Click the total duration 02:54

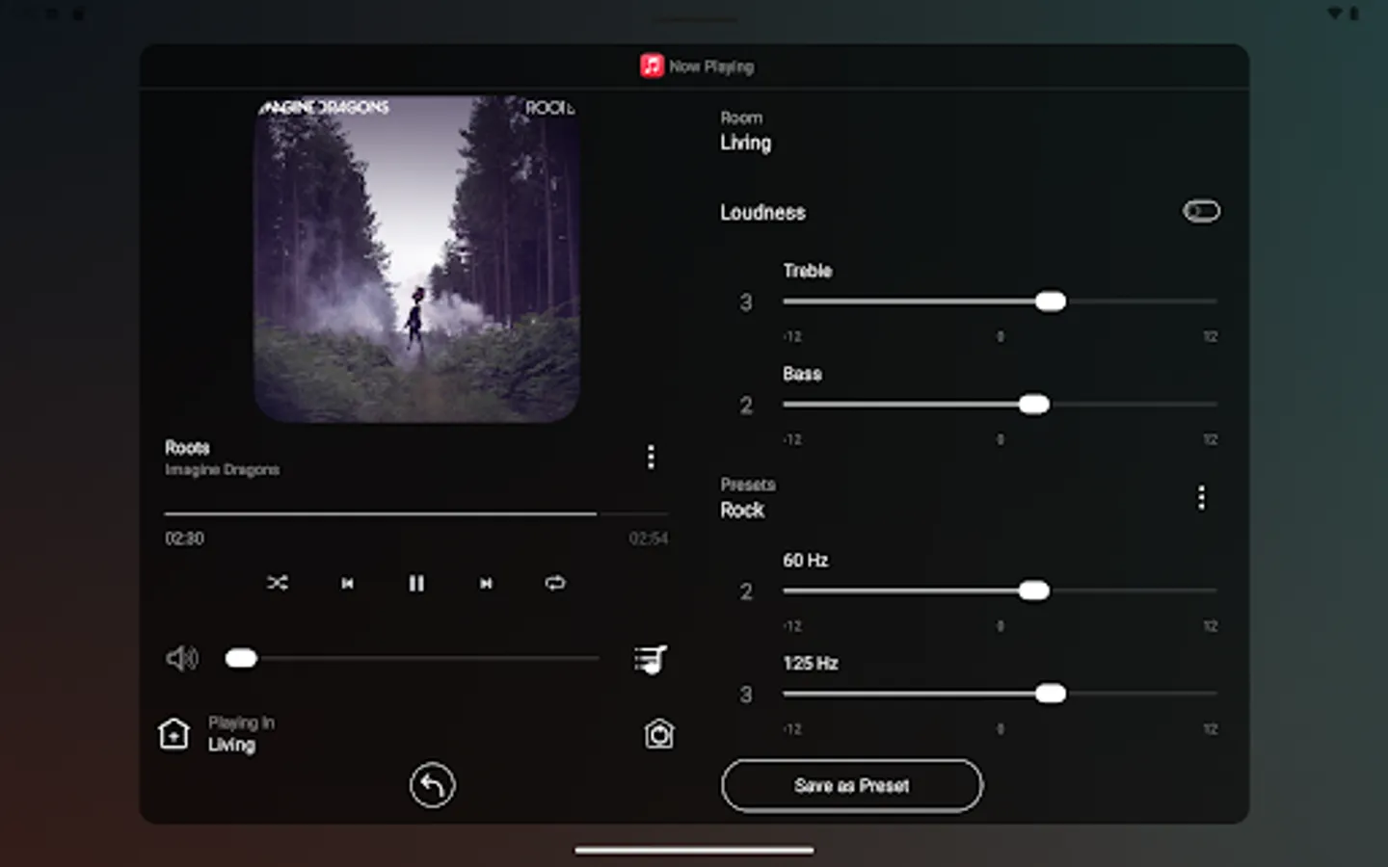point(649,539)
